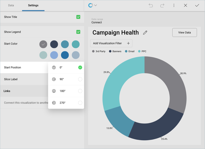205x149 pixels.
Task: Select the gray-blue start color swatch
Action: (x=76, y=55)
